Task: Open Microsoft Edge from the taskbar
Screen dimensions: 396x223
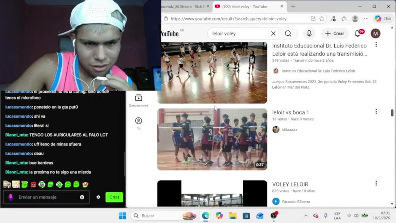Action: tap(205, 216)
